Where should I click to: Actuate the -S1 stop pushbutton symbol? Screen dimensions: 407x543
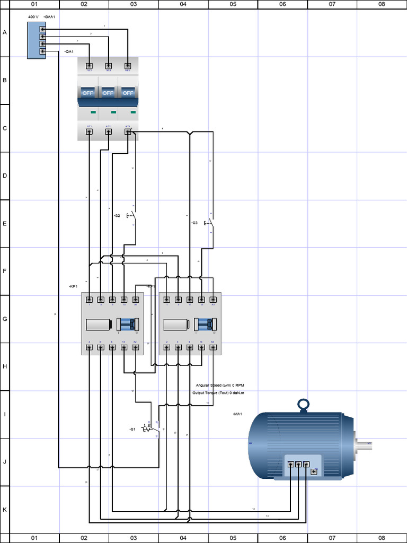click(150, 429)
